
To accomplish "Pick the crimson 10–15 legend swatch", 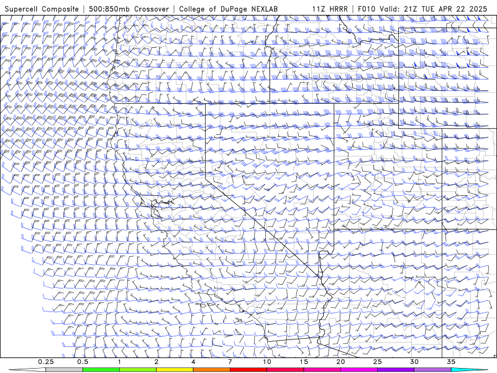I will (x=285, y=370).
